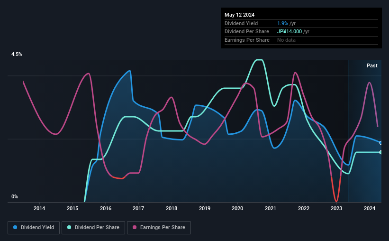
Task: Click the 2019 x-axis label
Action: [204, 208]
